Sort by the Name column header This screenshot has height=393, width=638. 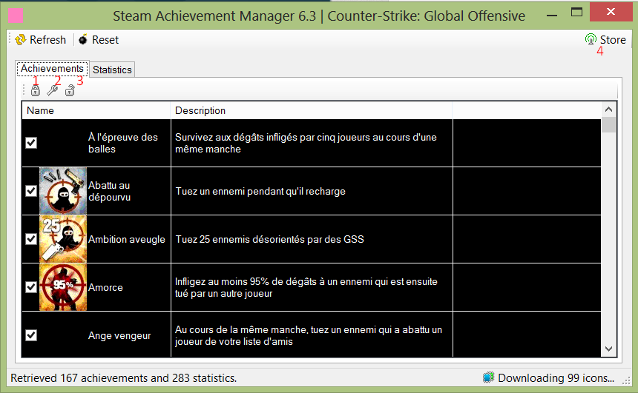[x=96, y=110]
